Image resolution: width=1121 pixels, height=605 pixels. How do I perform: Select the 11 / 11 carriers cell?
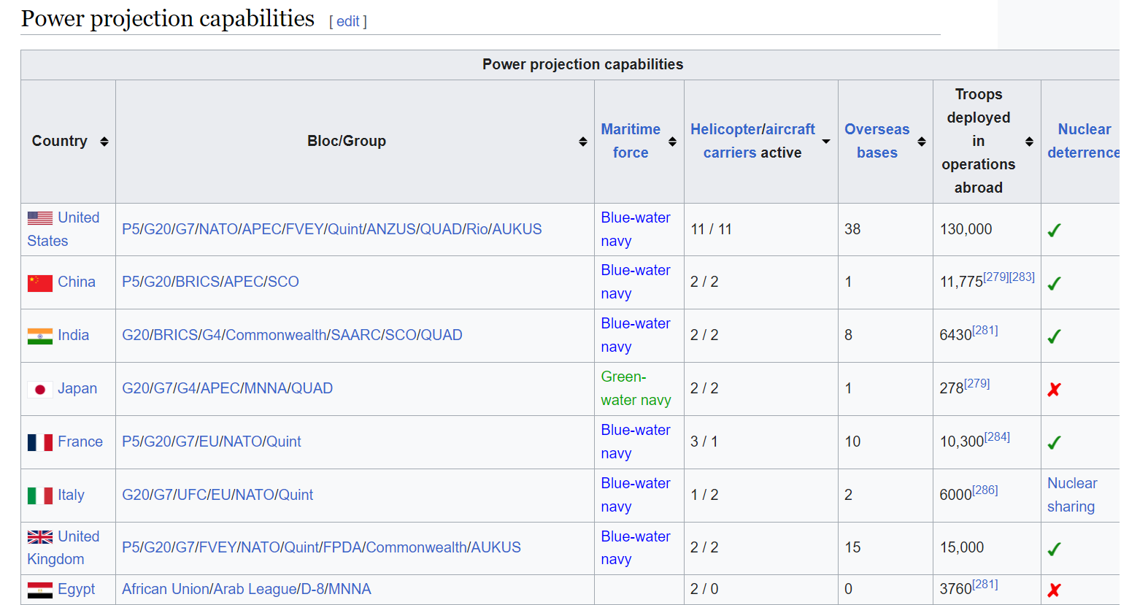(761, 229)
